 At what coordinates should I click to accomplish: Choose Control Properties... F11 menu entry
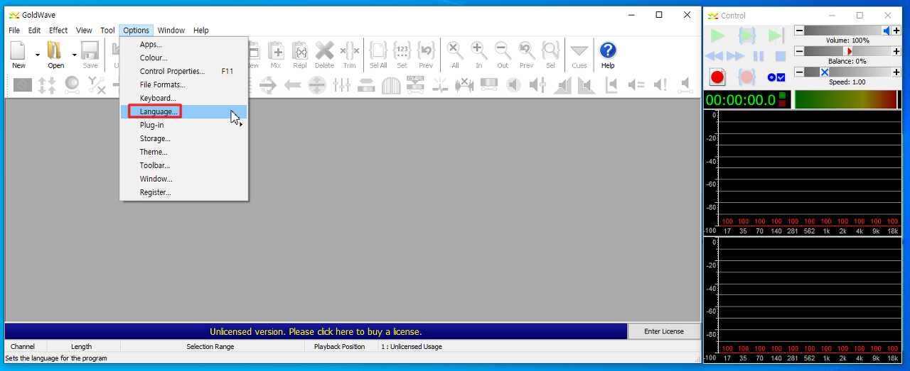point(183,71)
